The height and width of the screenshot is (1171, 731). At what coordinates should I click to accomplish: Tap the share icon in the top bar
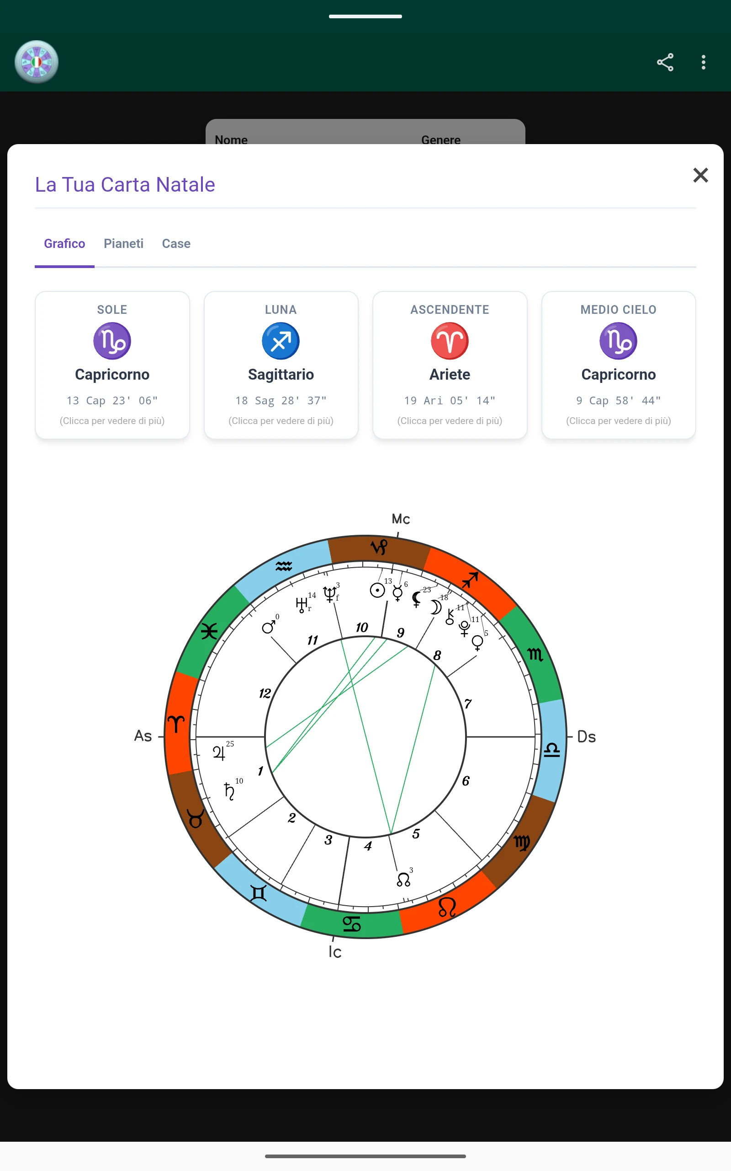click(665, 62)
